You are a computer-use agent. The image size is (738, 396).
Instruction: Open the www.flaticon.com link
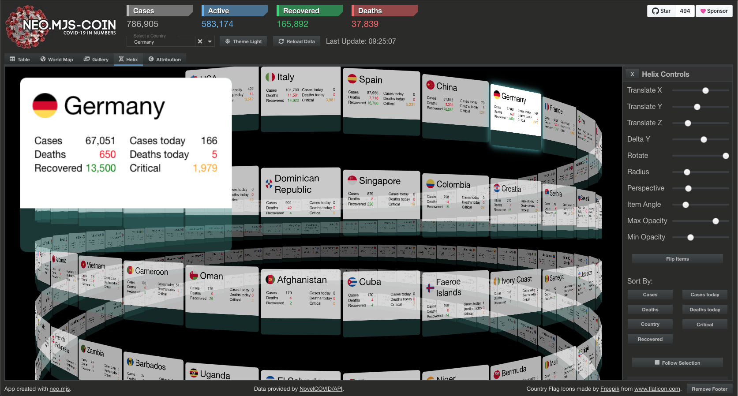(x=657, y=389)
